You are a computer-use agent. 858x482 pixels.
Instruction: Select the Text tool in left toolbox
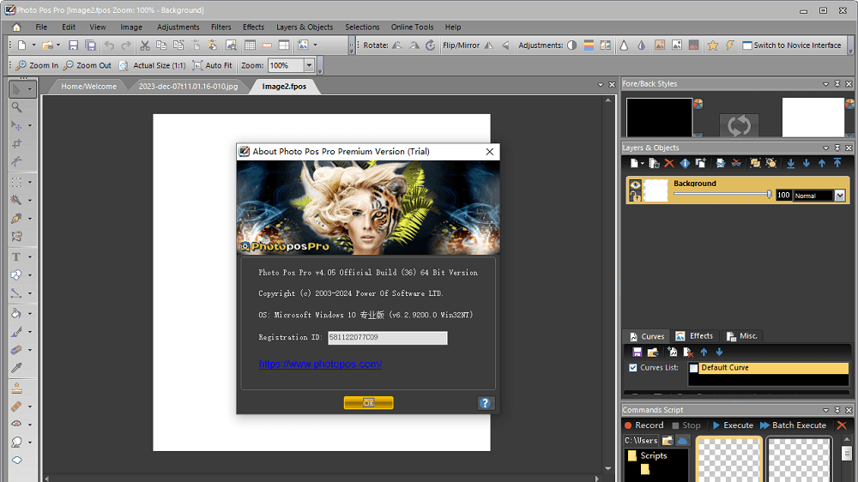tap(16, 256)
